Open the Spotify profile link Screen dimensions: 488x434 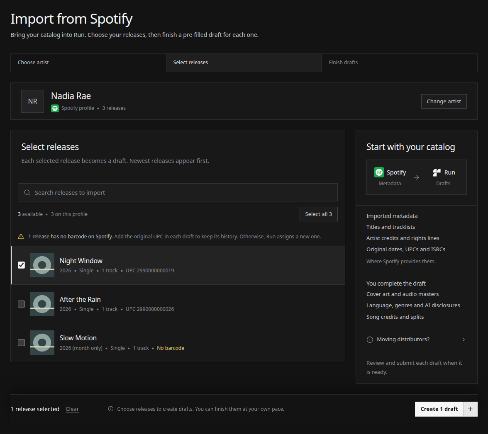78,108
